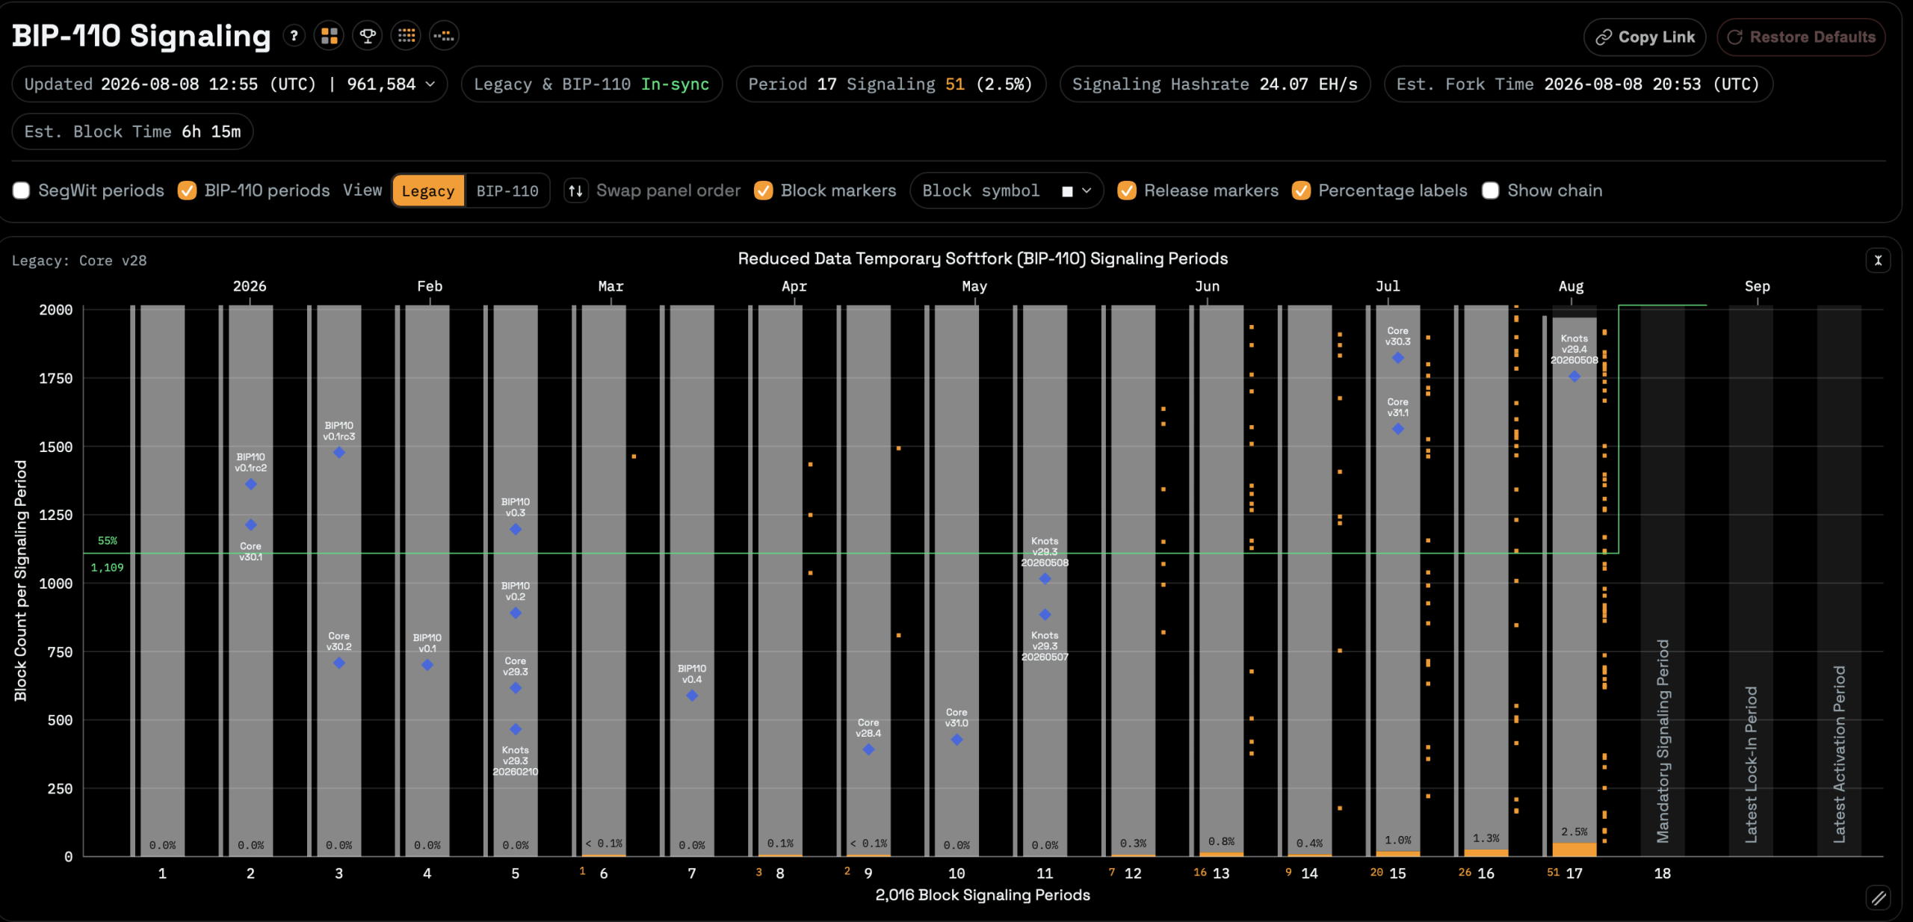Click the BIP110 v0.4 release diamond marker
This screenshot has width=1913, height=922.
(x=692, y=696)
